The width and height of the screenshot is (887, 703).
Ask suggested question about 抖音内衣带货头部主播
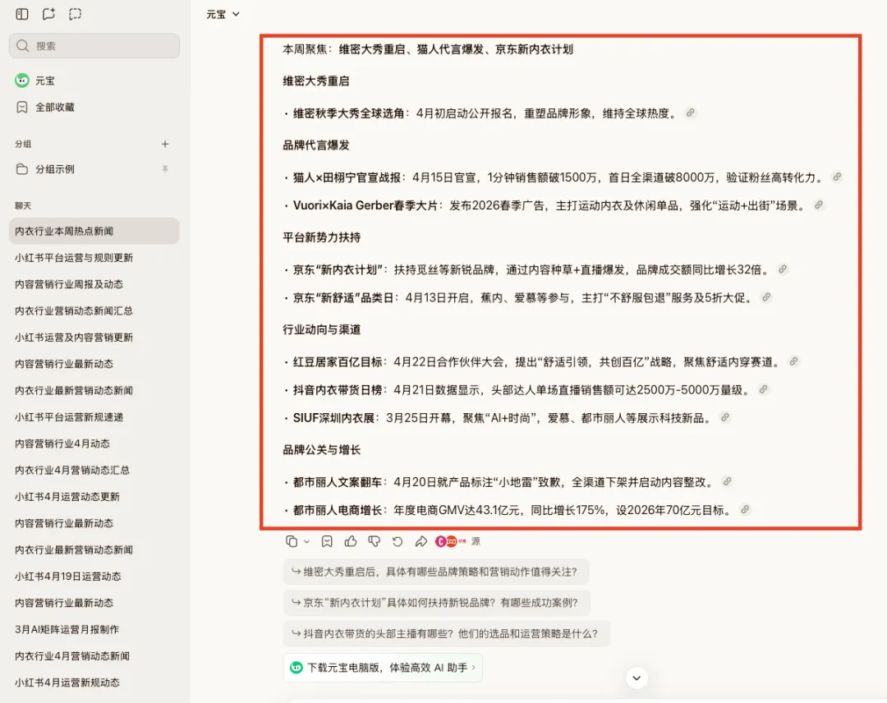point(446,633)
